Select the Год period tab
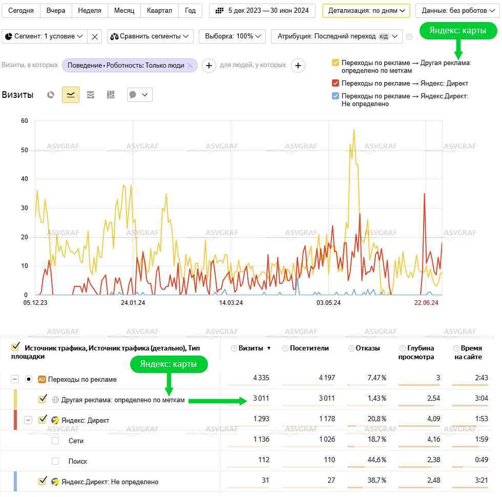The height and width of the screenshot is (497, 502). [190, 11]
